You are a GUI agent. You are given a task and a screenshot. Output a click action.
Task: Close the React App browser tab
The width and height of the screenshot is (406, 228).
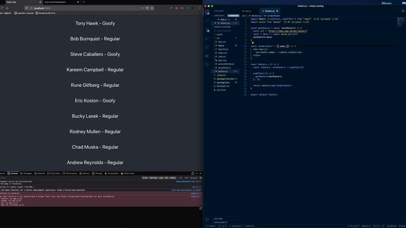40,2
